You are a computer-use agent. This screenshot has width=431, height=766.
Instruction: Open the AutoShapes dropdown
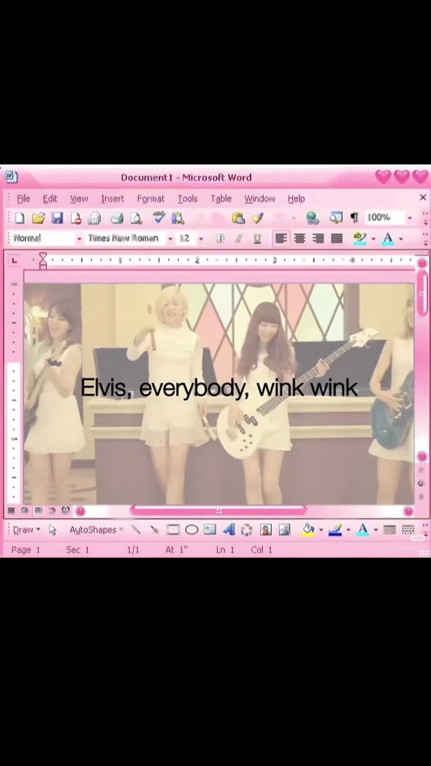pos(96,530)
